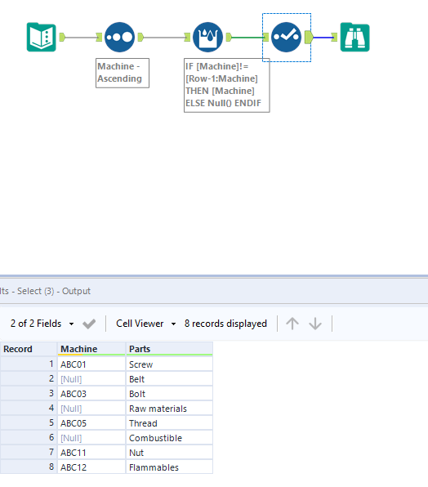Select record row number 1
Viewport: 428px width, 487px height.
[x=29, y=364]
